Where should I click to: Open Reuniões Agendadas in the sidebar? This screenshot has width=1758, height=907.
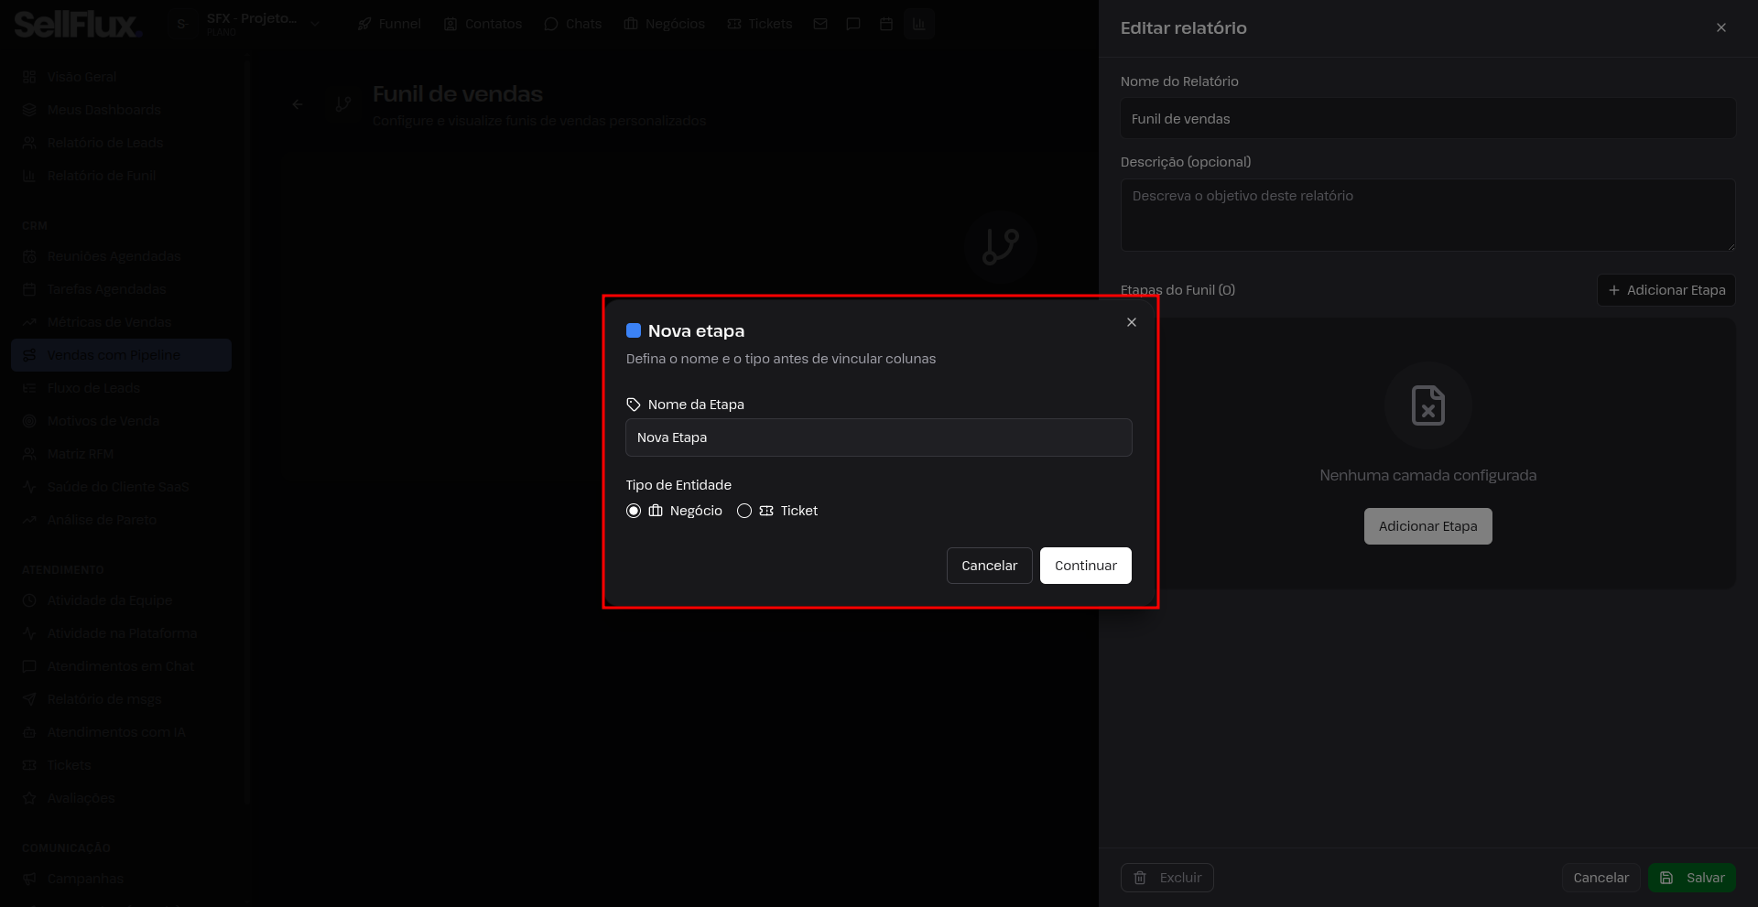[121, 256]
